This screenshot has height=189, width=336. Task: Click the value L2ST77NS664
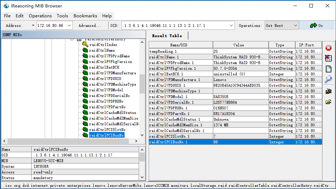tap(225, 102)
